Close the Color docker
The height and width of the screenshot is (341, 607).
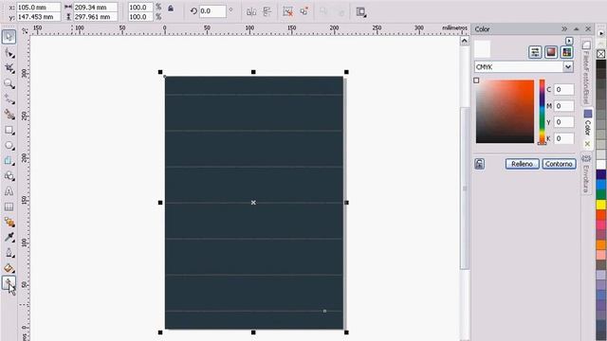(588, 29)
